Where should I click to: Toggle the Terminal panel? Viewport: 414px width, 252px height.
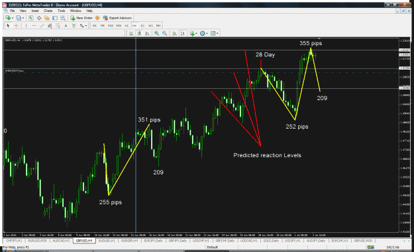(x=55, y=18)
